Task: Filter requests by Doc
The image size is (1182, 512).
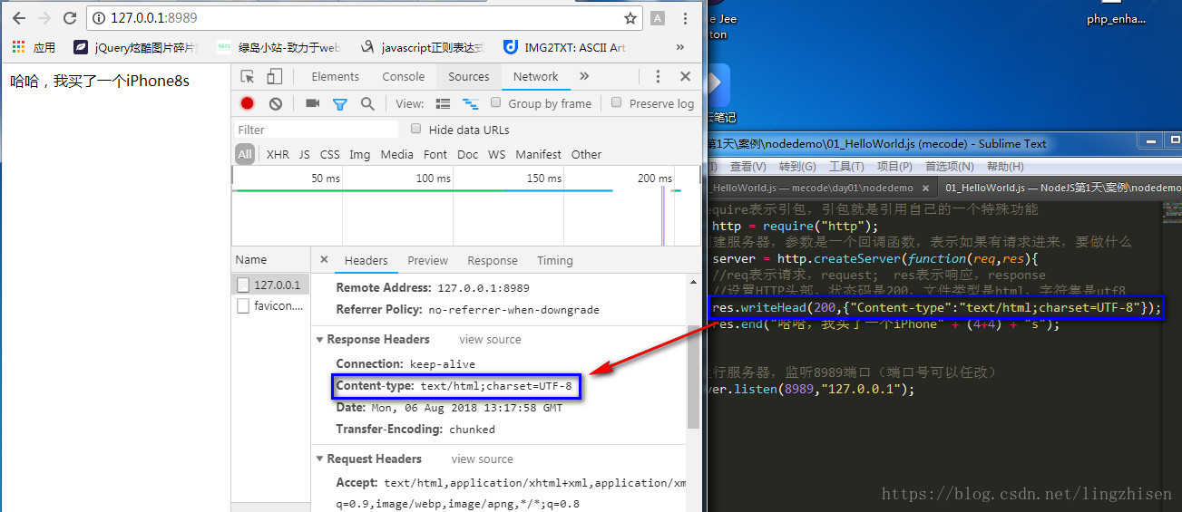Action: pyautogui.click(x=467, y=154)
